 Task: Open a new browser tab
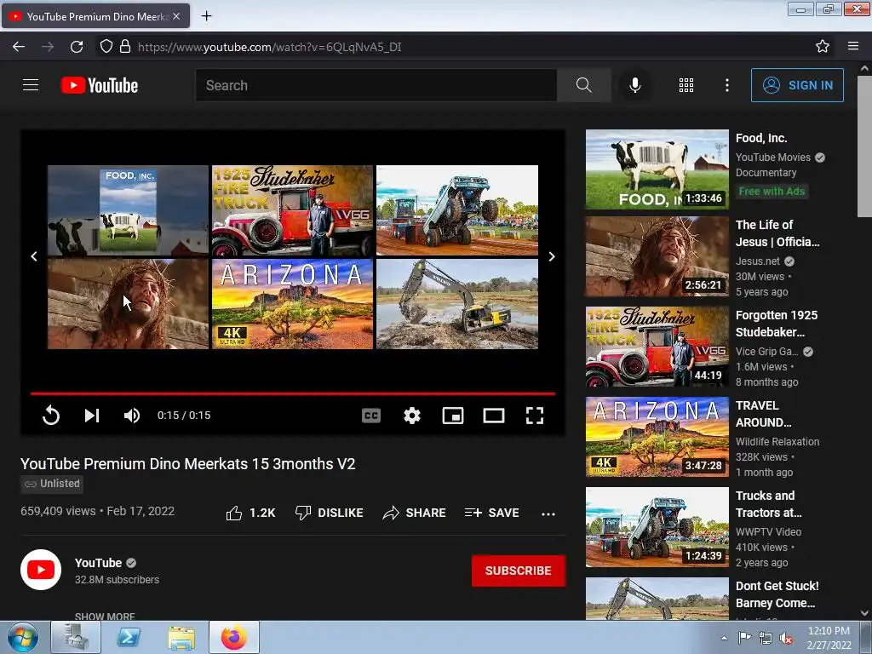coord(206,16)
